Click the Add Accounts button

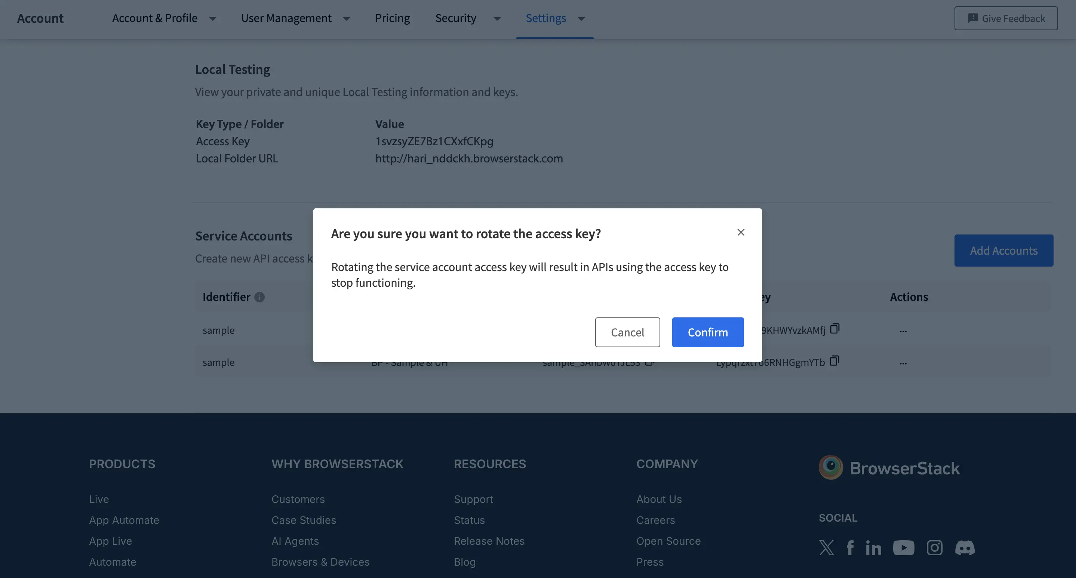point(1004,250)
